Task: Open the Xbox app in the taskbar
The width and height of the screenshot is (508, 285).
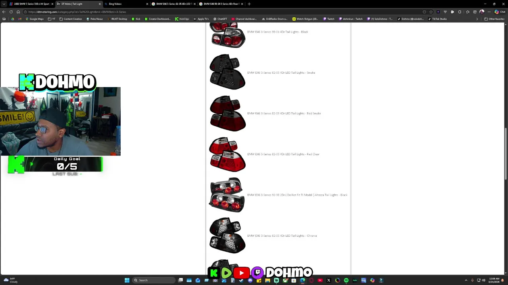Action: pyautogui.click(x=285, y=280)
